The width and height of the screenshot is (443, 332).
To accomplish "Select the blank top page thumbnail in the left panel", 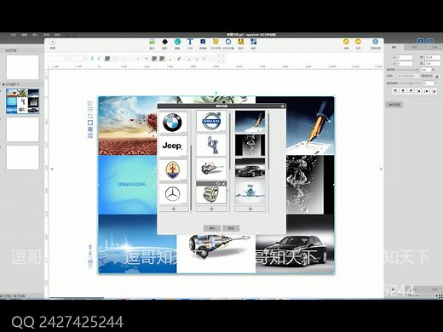I will click(22, 67).
